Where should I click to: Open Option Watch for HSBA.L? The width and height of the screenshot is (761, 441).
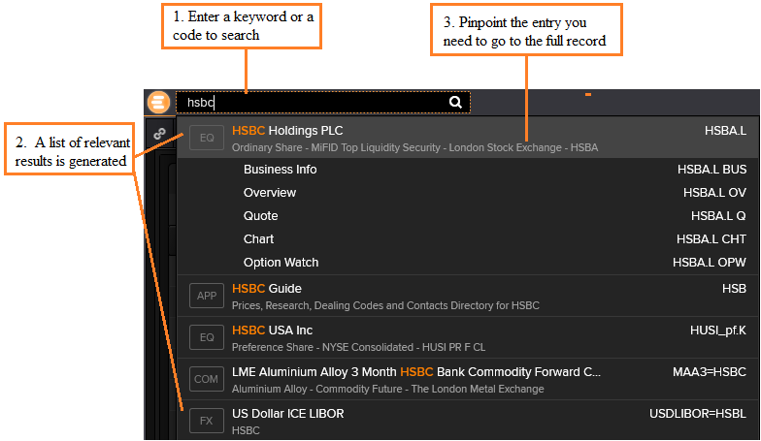click(468, 262)
